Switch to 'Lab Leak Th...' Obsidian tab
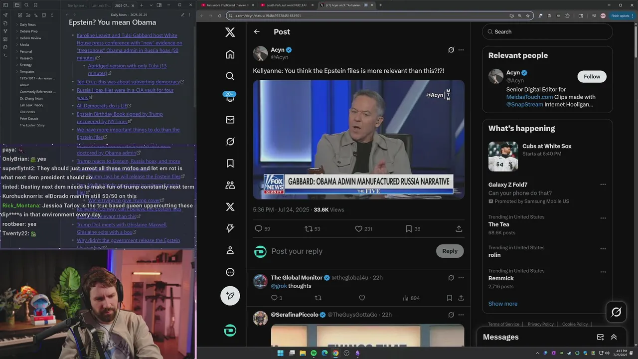 click(x=101, y=5)
